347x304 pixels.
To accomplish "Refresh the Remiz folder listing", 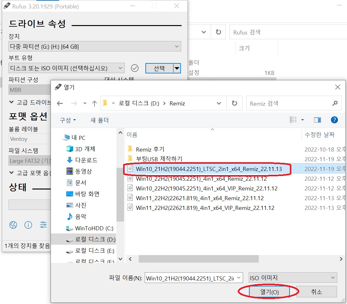I will 234,103.
